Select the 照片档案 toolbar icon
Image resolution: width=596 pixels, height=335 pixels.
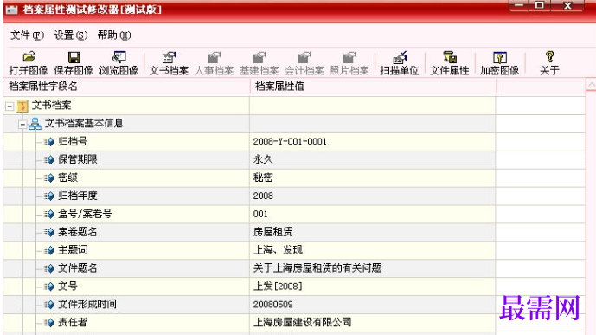coord(349,57)
